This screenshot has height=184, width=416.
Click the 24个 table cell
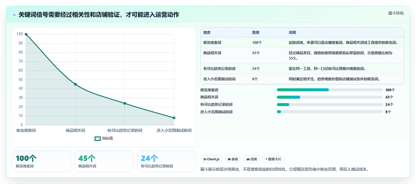click(x=256, y=69)
